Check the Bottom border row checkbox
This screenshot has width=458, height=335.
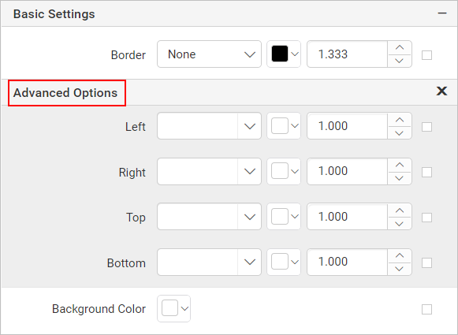(426, 262)
